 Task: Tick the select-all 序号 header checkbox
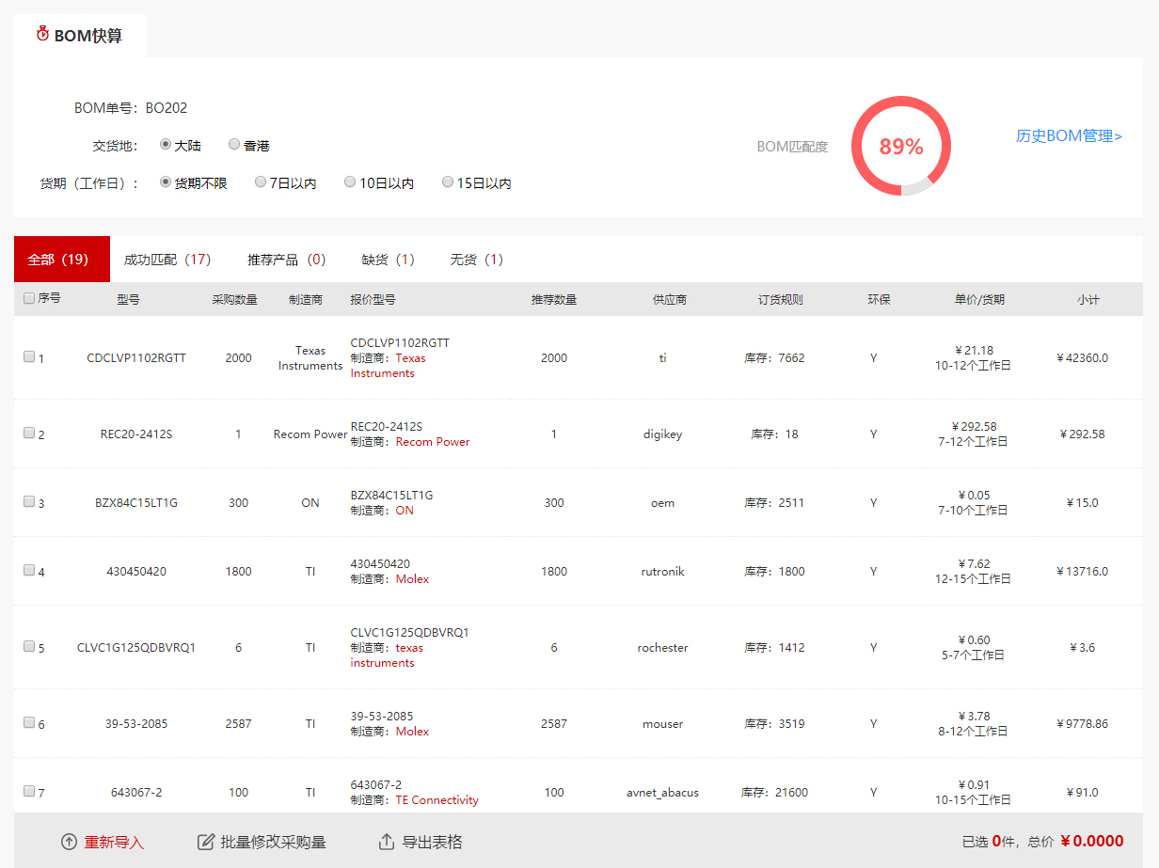(x=29, y=298)
